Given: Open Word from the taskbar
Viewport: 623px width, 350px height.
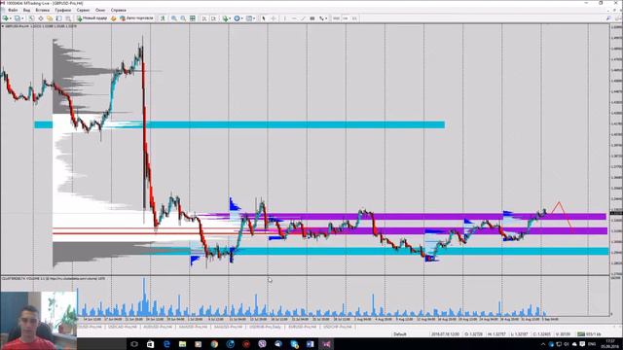Looking at the screenshot, I should point(311,344).
